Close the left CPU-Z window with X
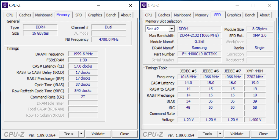Image resolution: width=279 pixels, height=140 pixels. click(131, 5)
